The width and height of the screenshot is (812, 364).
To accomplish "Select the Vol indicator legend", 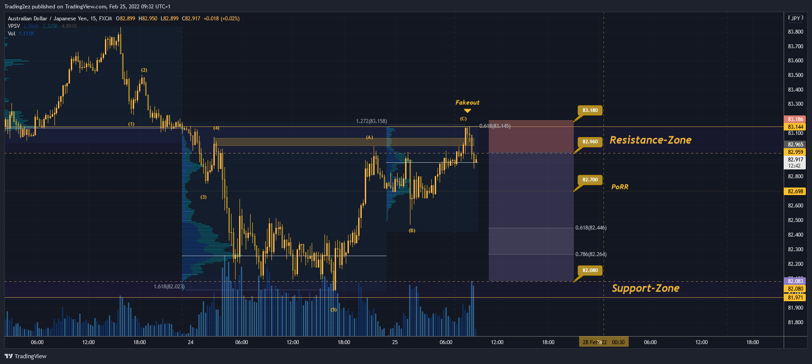I will (12, 34).
